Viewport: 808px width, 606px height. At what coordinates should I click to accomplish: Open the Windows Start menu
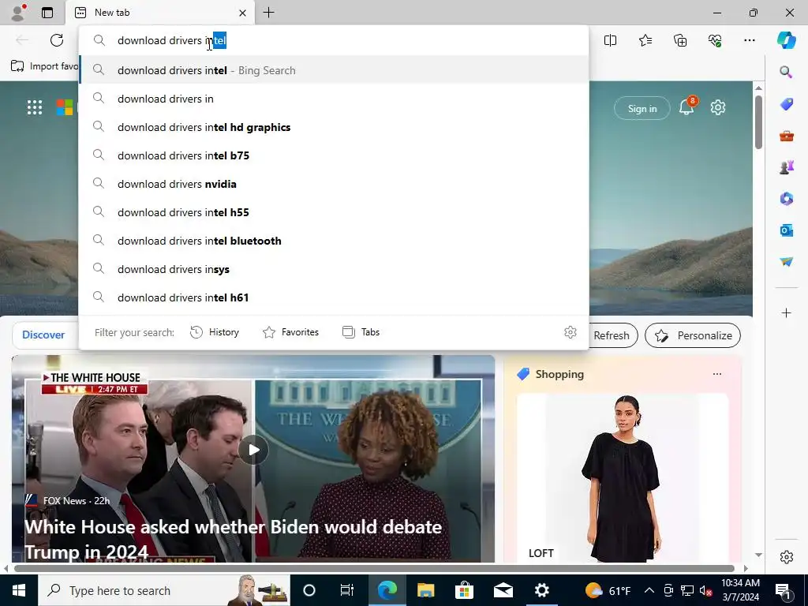click(19, 590)
